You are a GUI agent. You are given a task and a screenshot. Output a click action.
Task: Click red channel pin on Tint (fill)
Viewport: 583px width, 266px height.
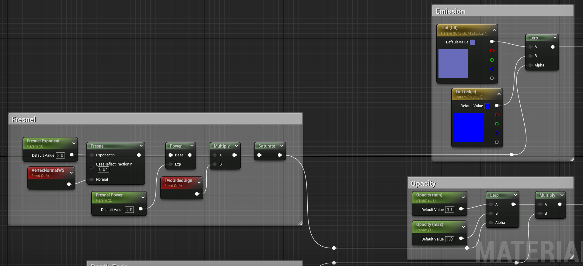(492, 51)
